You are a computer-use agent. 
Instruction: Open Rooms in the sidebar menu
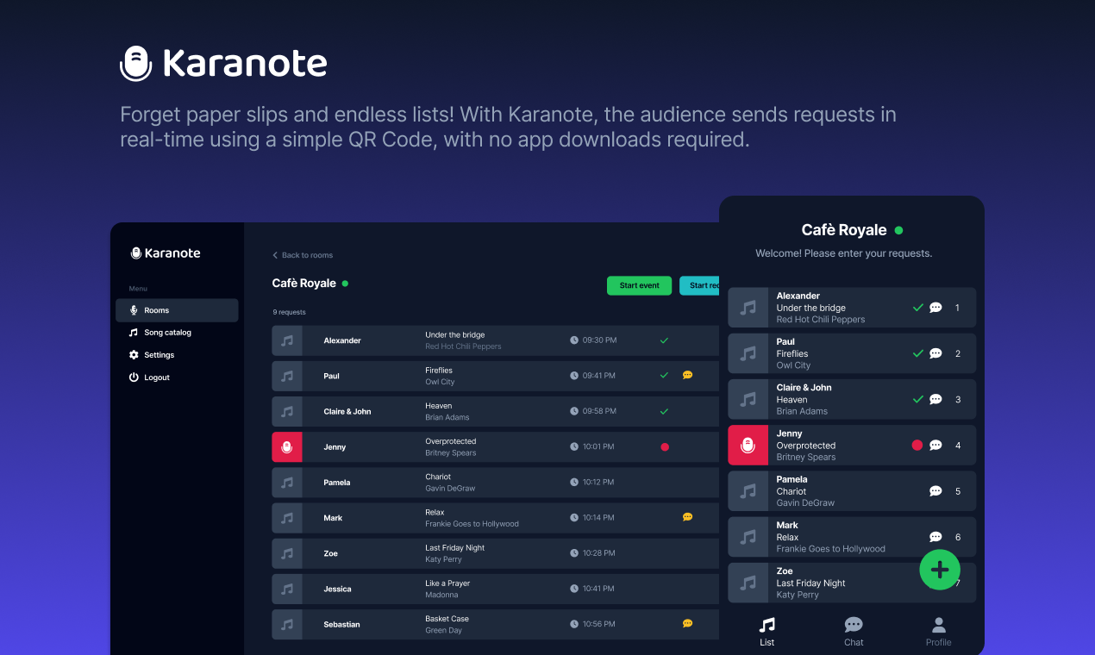coord(177,310)
